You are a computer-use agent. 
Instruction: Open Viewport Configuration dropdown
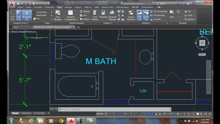pos(70,15)
